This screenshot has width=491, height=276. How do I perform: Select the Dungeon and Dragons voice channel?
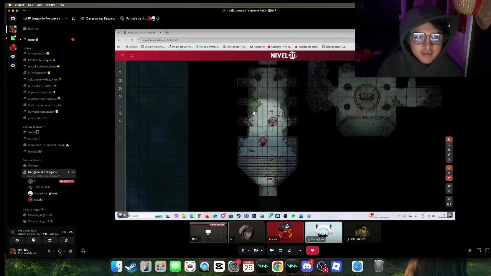point(49,173)
